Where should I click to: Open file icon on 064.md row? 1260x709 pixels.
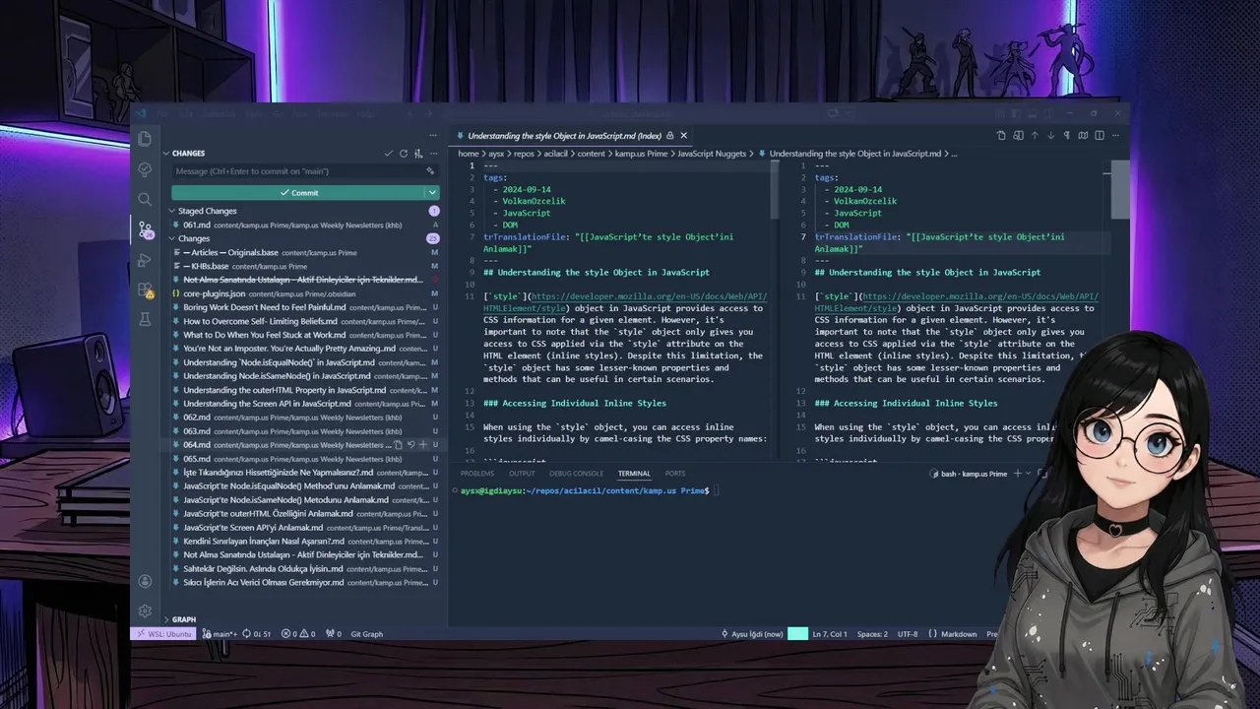click(x=398, y=445)
